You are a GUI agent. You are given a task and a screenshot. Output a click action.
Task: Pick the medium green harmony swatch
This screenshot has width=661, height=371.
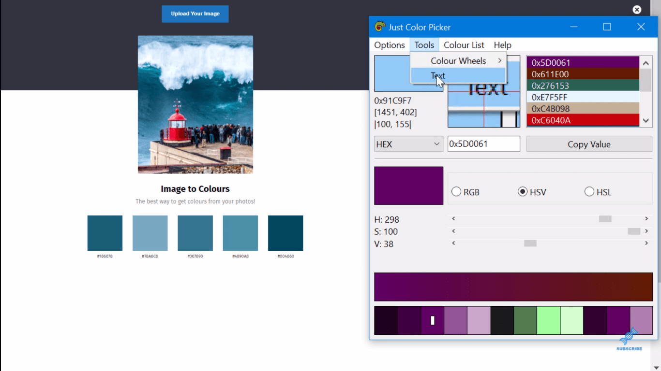526,320
